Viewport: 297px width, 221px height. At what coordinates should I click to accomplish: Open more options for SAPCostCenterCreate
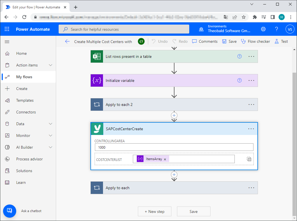(x=251, y=129)
